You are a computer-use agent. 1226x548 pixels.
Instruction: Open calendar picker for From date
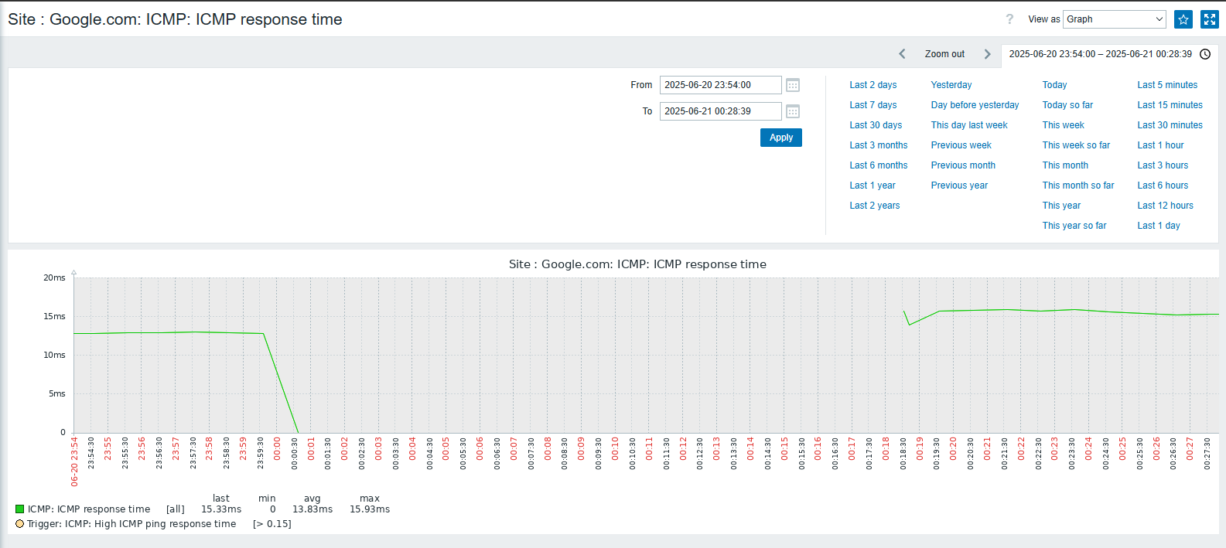(793, 85)
